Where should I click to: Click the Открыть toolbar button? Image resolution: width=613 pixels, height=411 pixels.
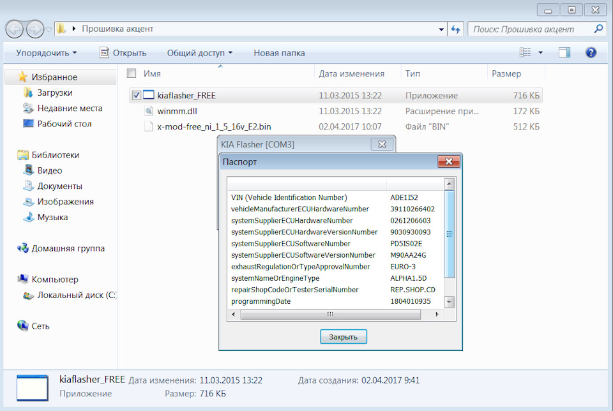coord(123,53)
